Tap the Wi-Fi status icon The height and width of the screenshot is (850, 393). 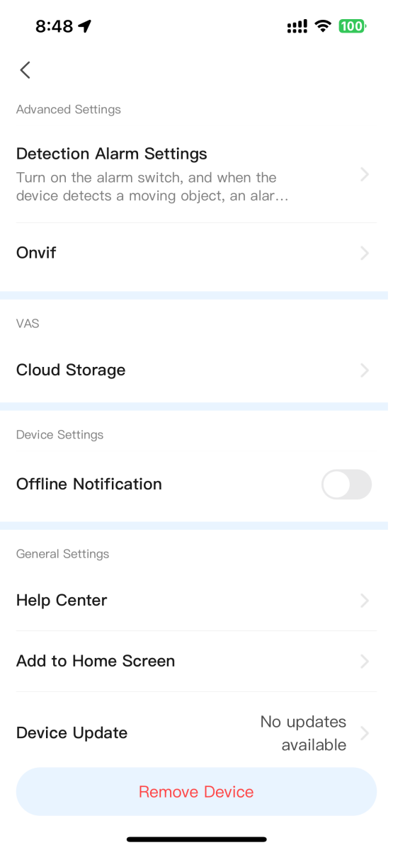[324, 27]
